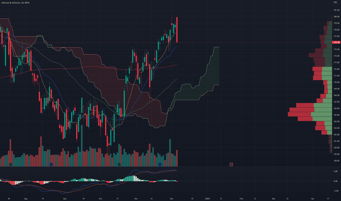Click the Feb label on time axis

pos(241,198)
